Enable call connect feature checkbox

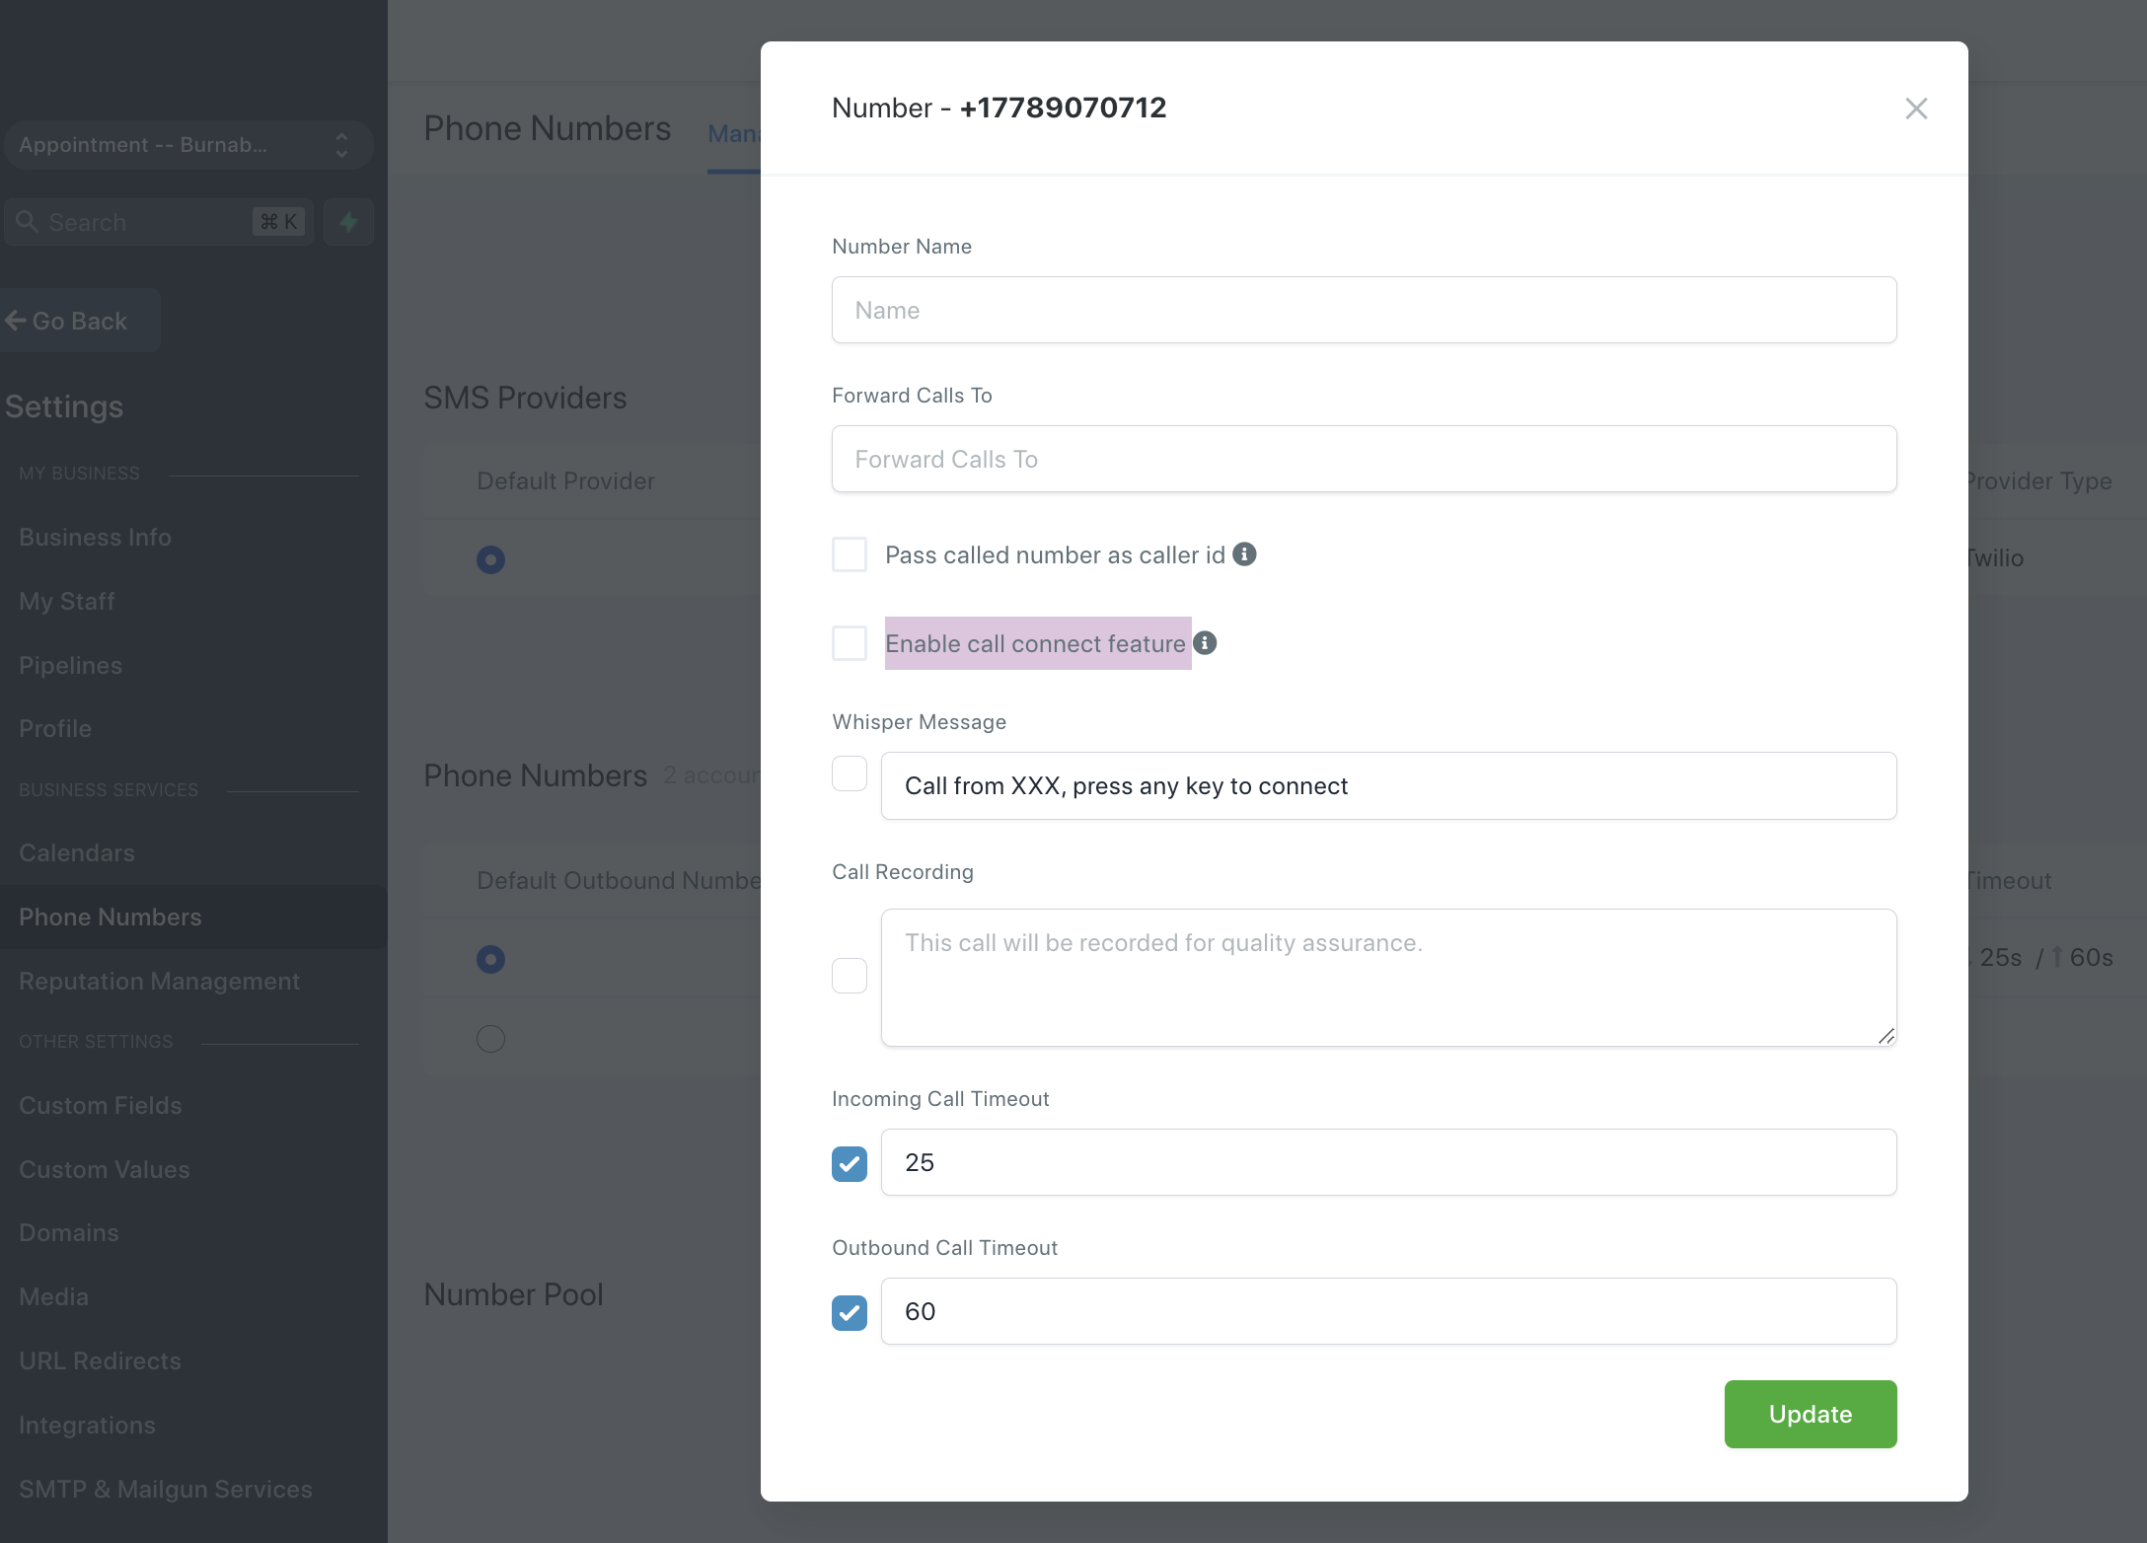tap(849, 643)
